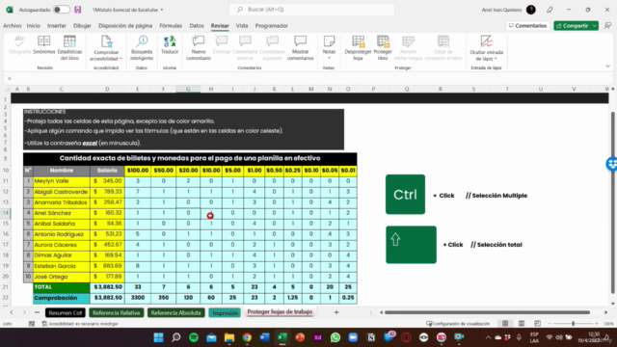Switch to Normal view in status bar
This screenshot has width=617, height=347.
pos(505,324)
